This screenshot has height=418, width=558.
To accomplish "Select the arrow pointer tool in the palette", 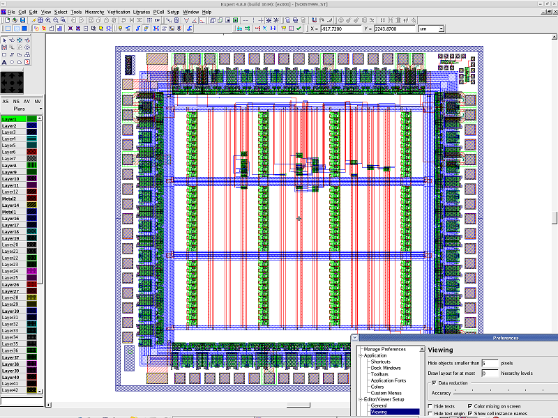I will [x=4, y=40].
